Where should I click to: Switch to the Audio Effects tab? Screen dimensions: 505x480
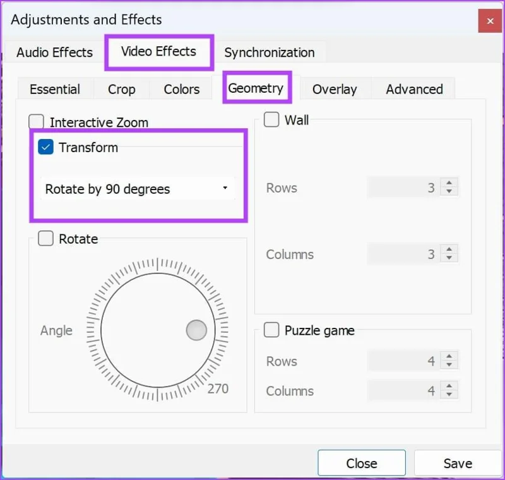click(54, 52)
